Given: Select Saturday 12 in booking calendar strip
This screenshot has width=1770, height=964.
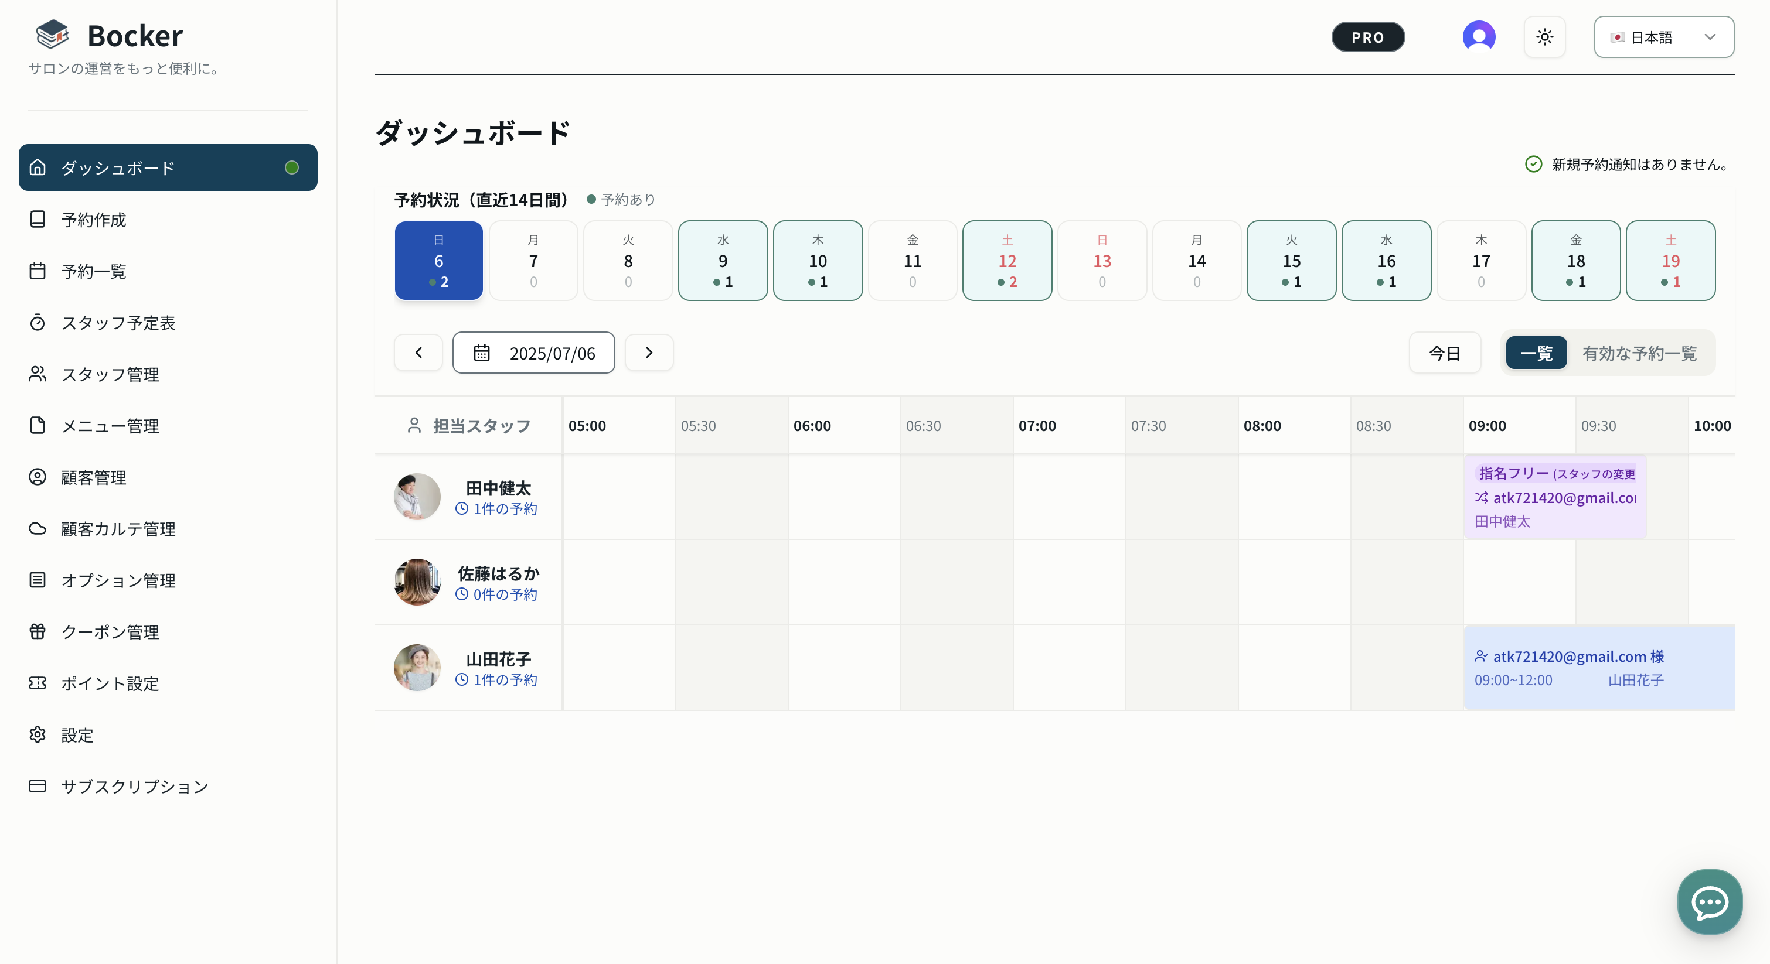Looking at the screenshot, I should click(1007, 261).
